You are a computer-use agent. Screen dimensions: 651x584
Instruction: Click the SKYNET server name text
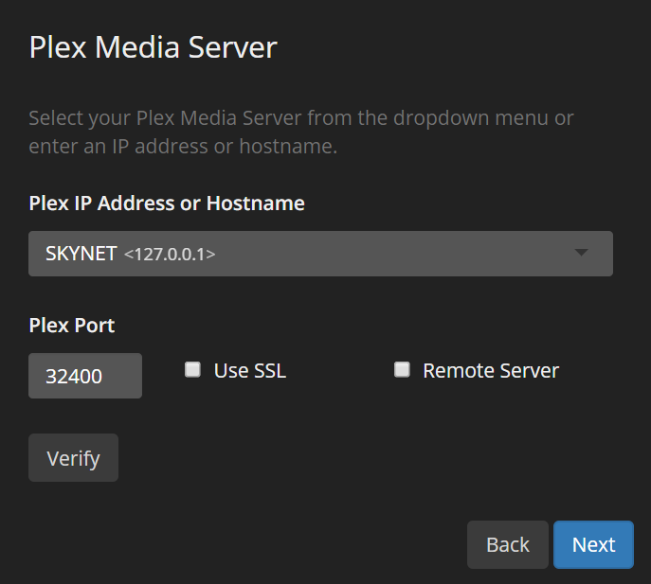pos(81,254)
